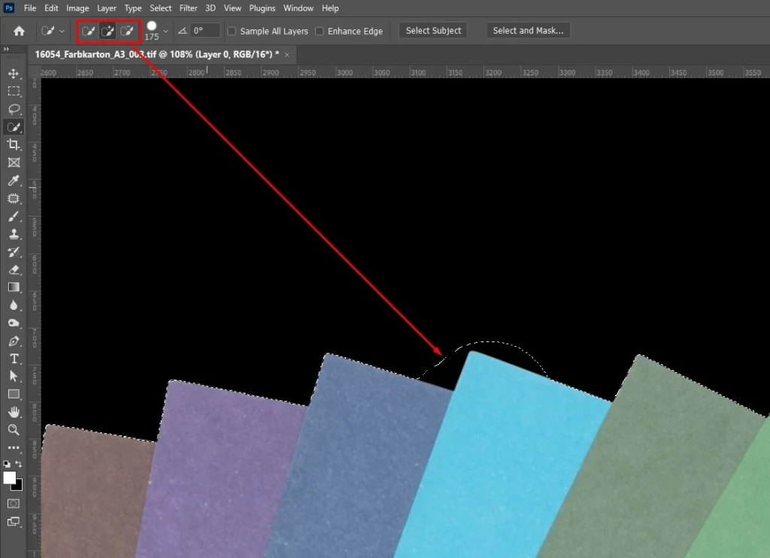This screenshot has width=770, height=558.
Task: Click the Select Subject button
Action: [x=433, y=31]
